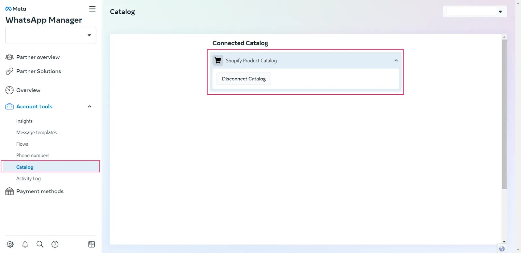
Task: Show notifications bell icon
Action: [25, 244]
